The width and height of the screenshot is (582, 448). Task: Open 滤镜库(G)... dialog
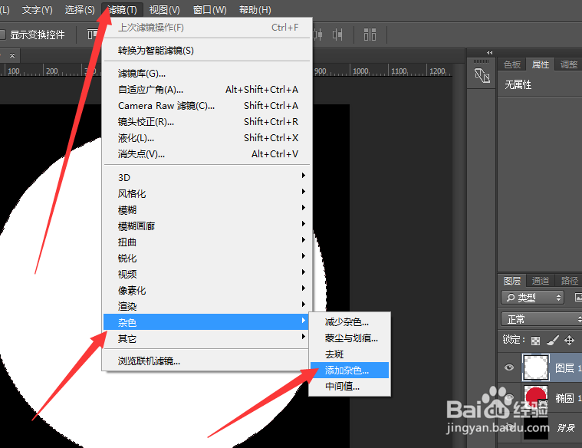pyautogui.click(x=207, y=74)
